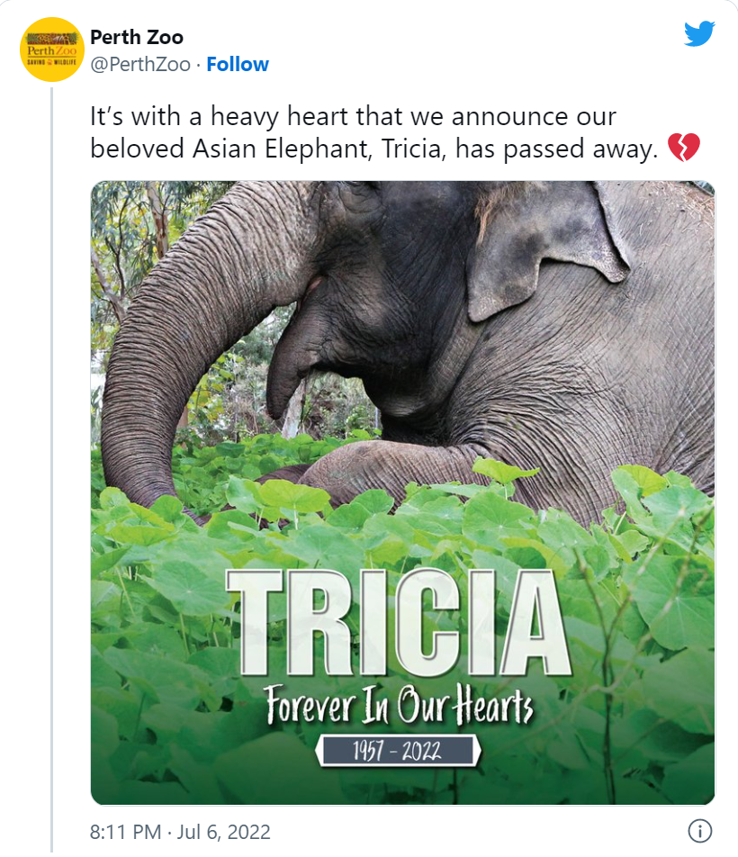Click the broken heart emoji
This screenshot has width=738, height=857.
(x=683, y=148)
